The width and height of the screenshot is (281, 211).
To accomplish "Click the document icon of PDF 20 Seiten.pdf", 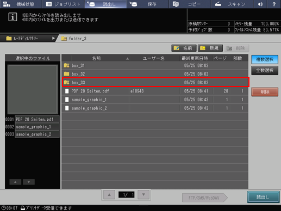I will pyautogui.click(x=67, y=91).
